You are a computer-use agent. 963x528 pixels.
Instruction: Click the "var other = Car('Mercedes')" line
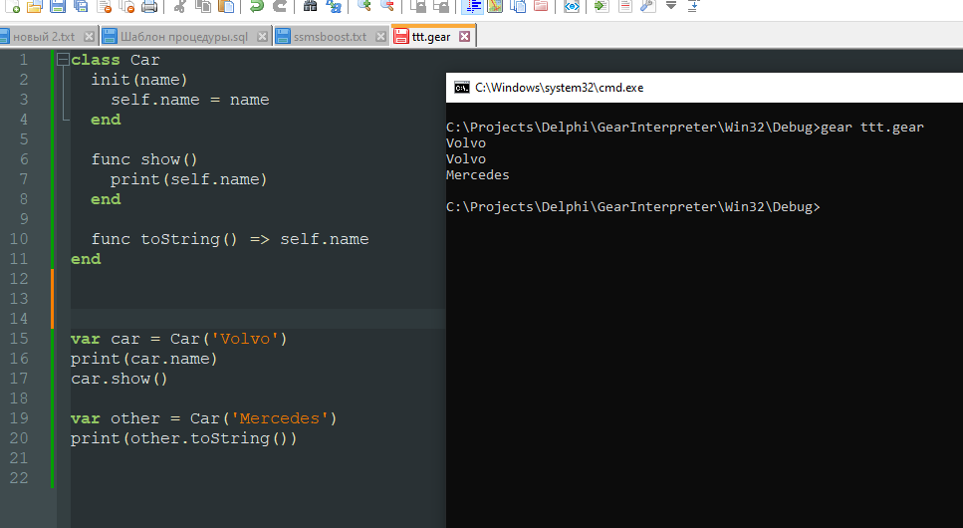pyautogui.click(x=204, y=418)
